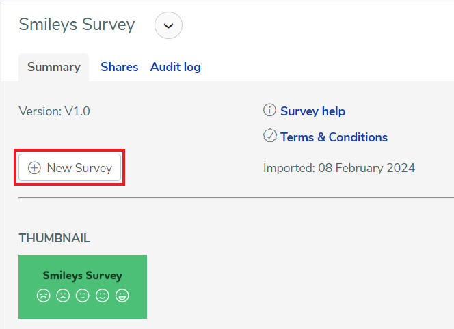Click the Smileys Survey page heading

pos(77,25)
